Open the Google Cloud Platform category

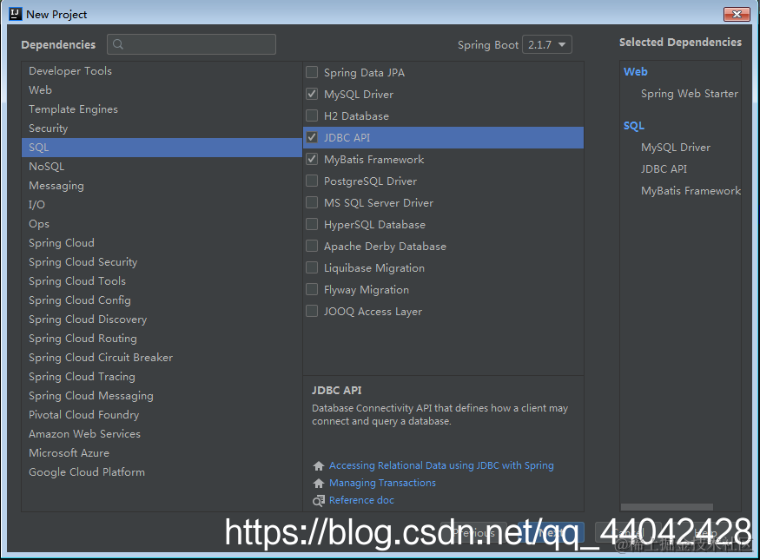tap(162, 472)
